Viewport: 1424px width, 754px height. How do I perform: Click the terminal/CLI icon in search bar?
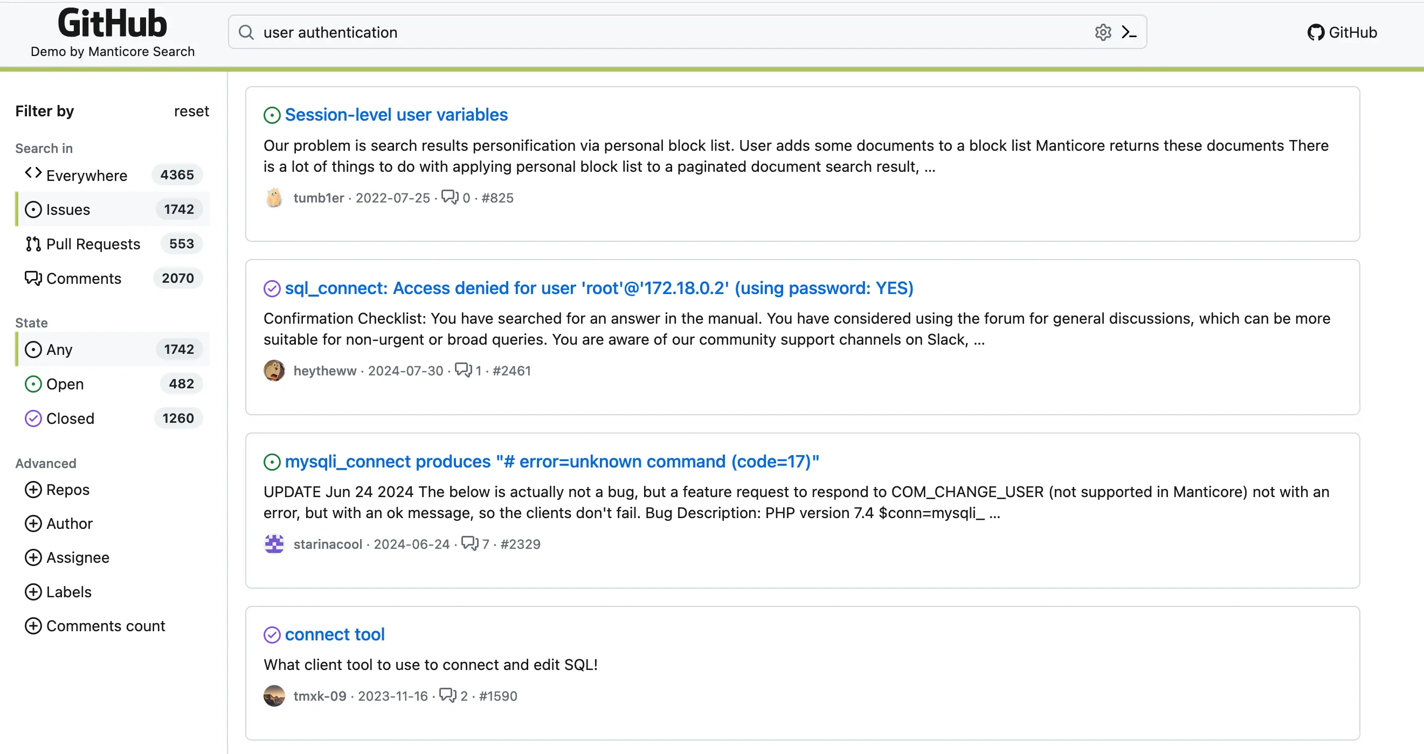1129,31
